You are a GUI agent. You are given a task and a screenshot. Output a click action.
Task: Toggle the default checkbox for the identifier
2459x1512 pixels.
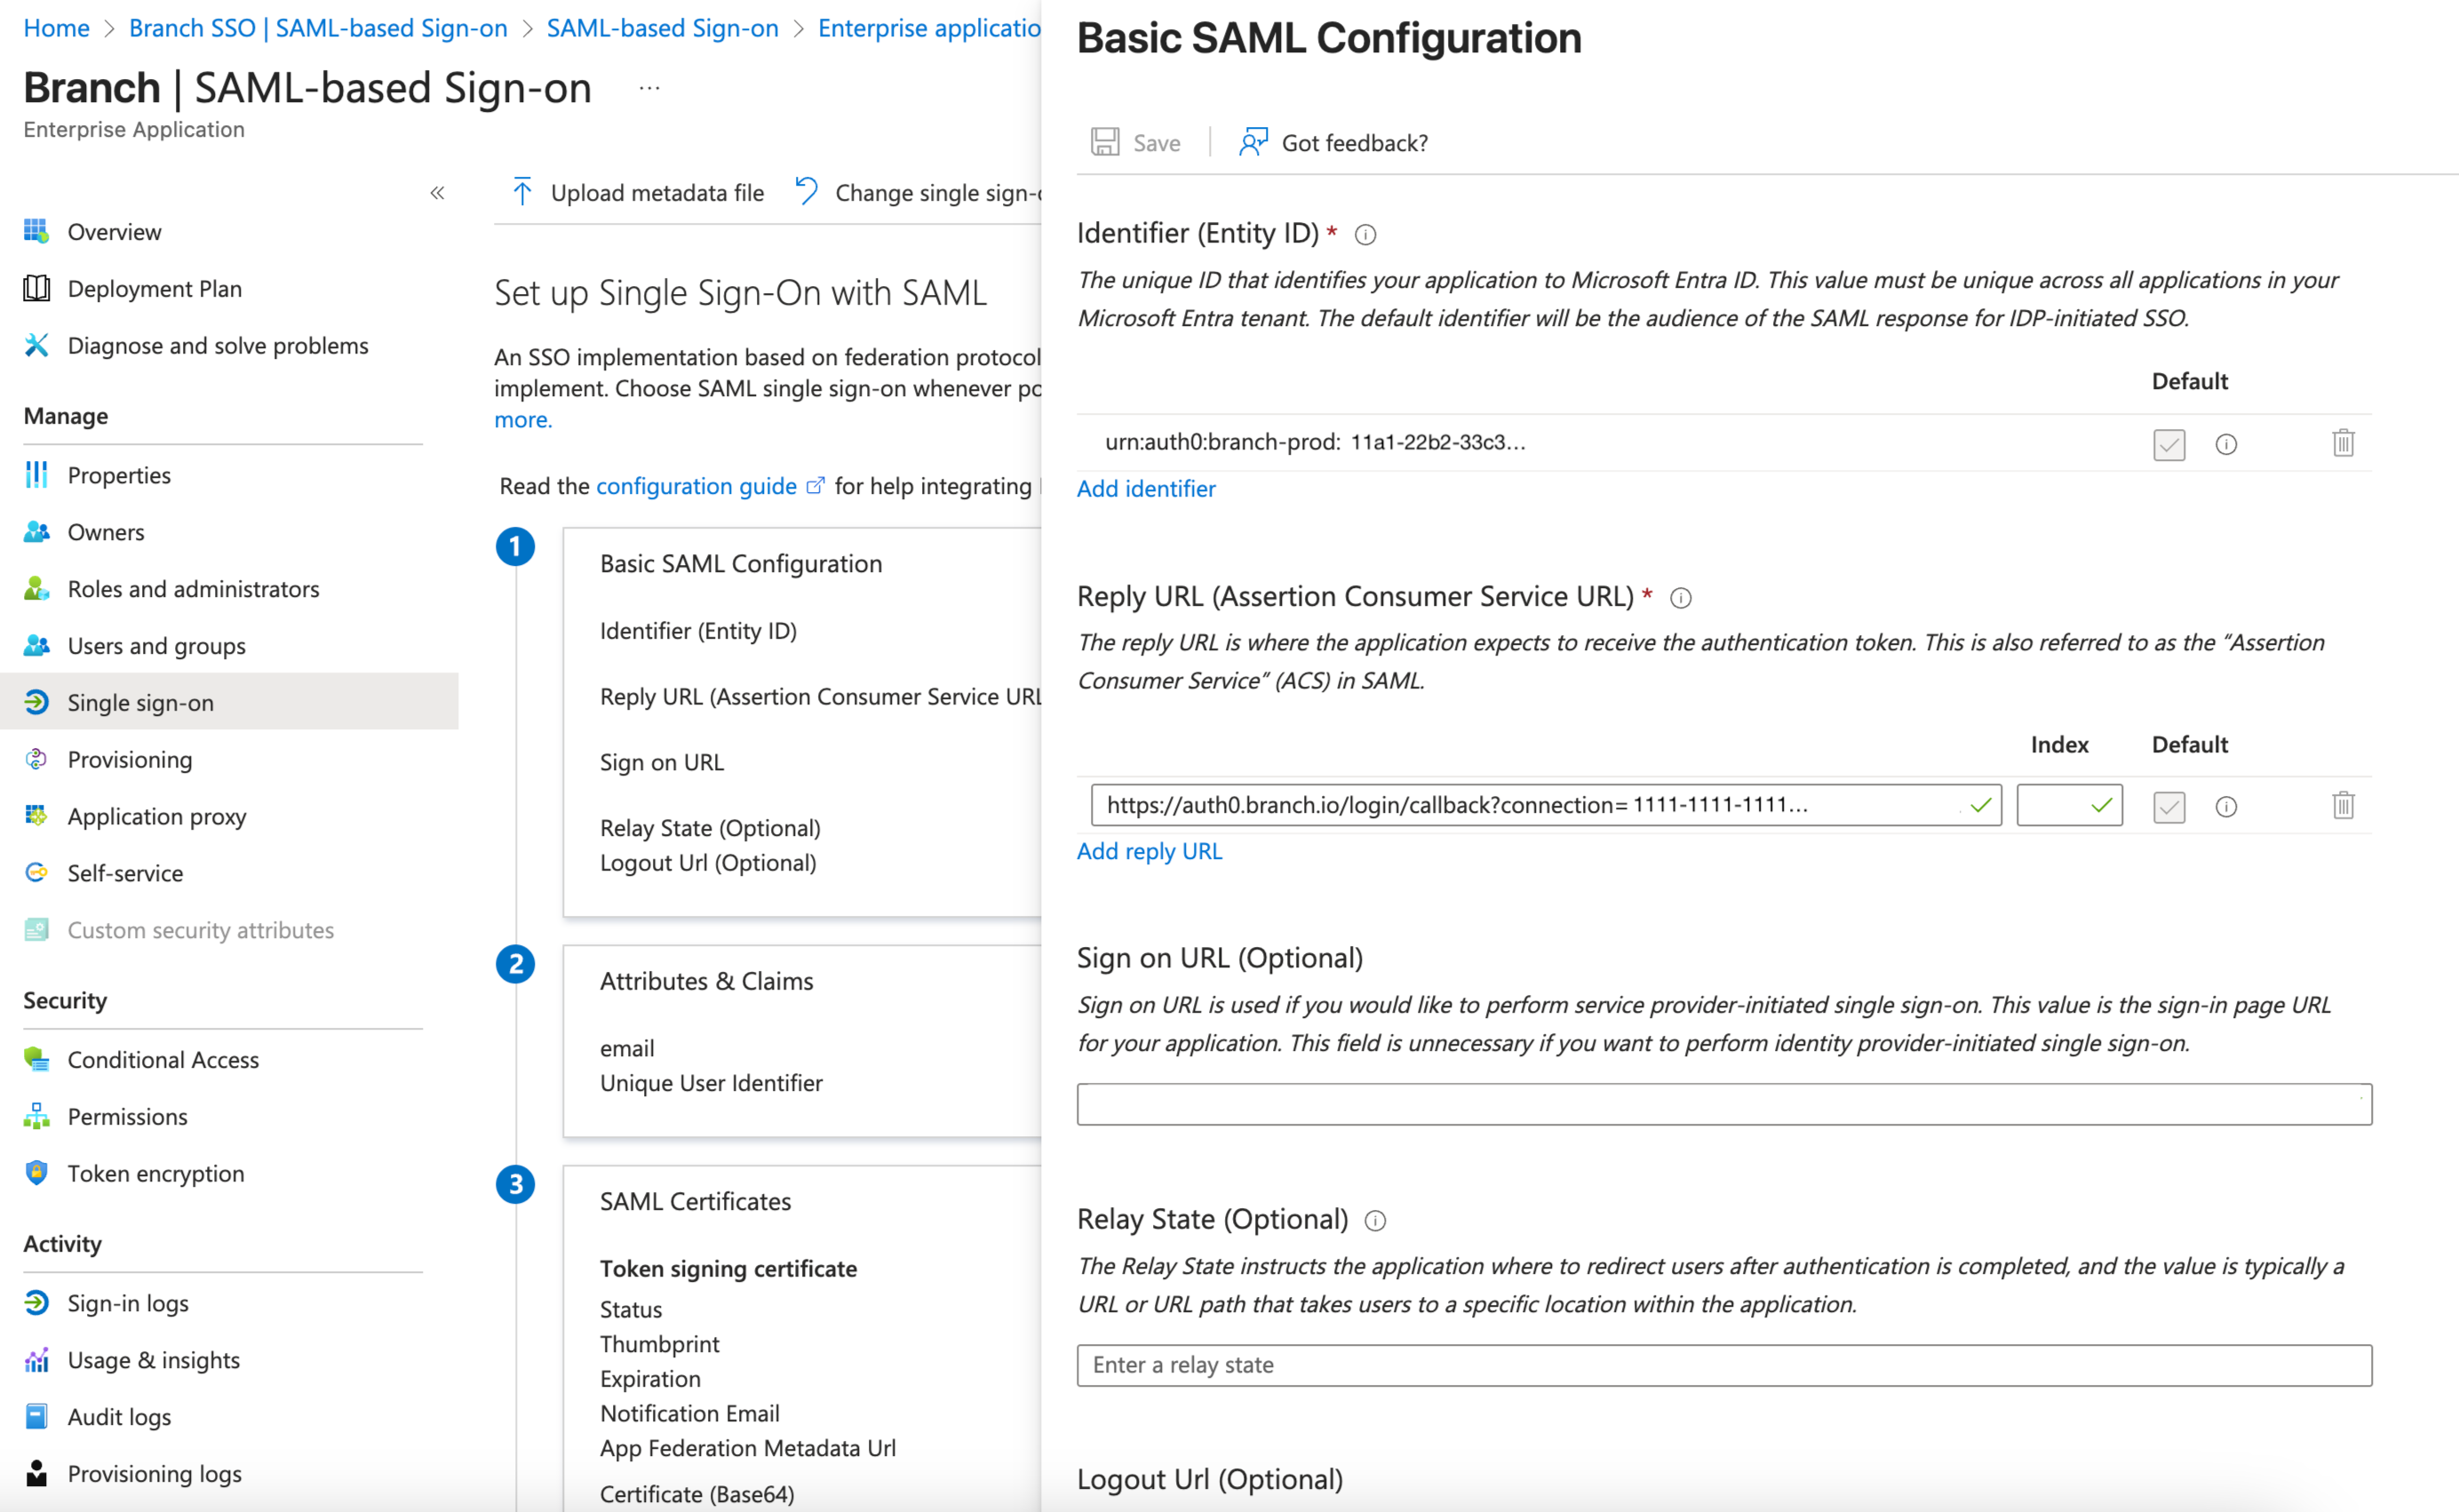tap(2169, 443)
